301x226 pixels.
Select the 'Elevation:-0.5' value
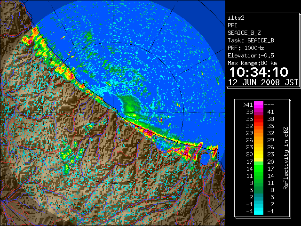point(251,56)
